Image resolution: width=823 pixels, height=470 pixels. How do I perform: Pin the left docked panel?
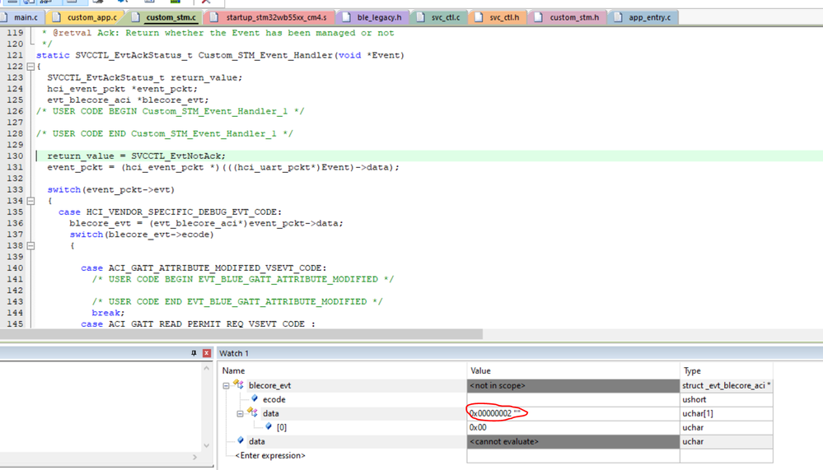pos(194,353)
